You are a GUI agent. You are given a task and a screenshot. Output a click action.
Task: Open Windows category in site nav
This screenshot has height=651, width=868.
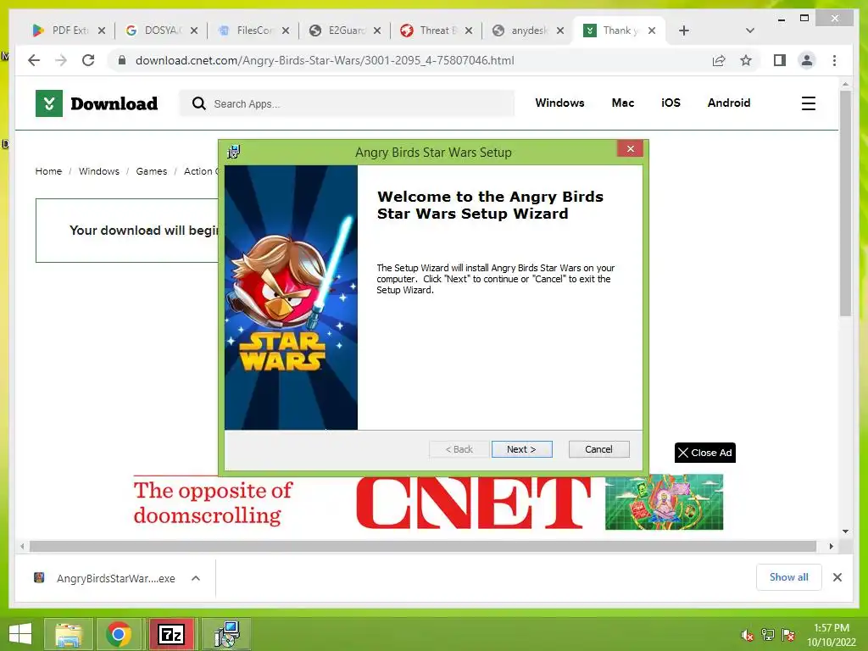point(559,103)
